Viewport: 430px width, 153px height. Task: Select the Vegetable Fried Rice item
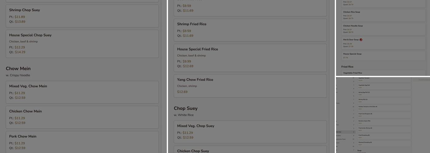[x=383, y=73]
